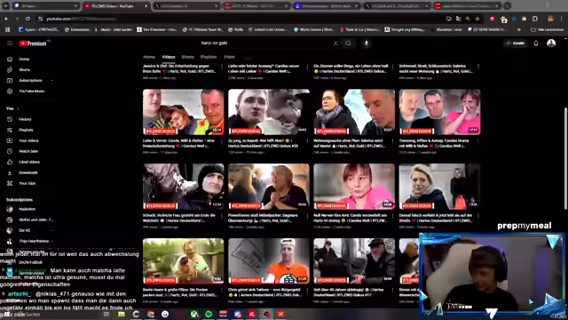Open Liked videos
Image resolution: width=568 pixels, height=320 pixels.
(x=29, y=162)
